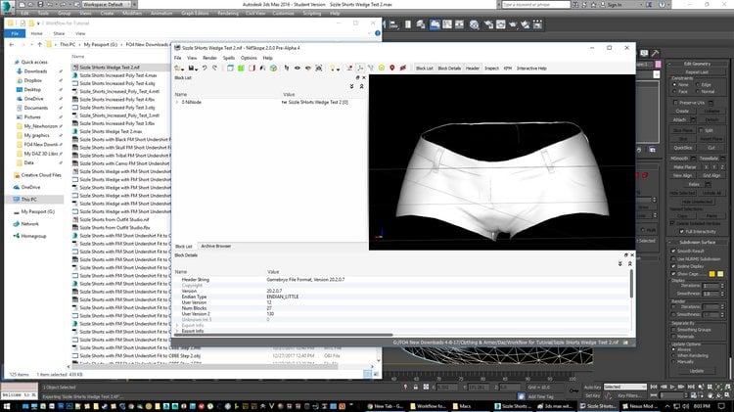734x412 pixels.
Task: Redo with the NifSkope redo arrow
Action: [215, 69]
